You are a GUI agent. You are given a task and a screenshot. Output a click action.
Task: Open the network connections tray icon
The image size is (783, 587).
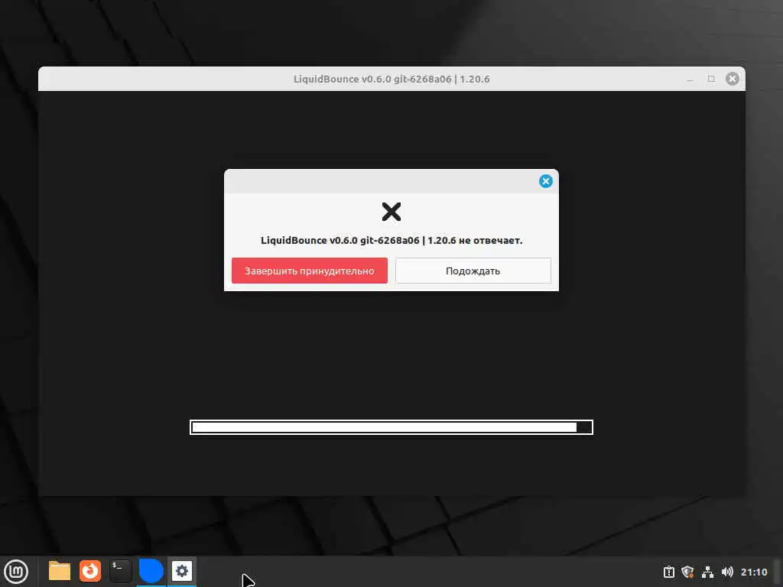707,572
